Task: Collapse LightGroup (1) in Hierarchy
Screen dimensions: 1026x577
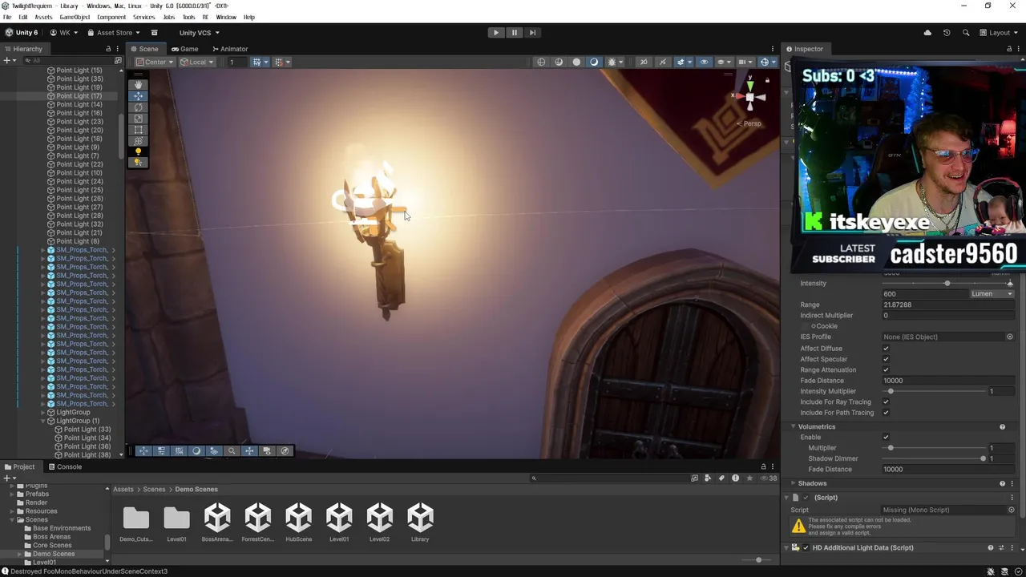Action: (44, 421)
